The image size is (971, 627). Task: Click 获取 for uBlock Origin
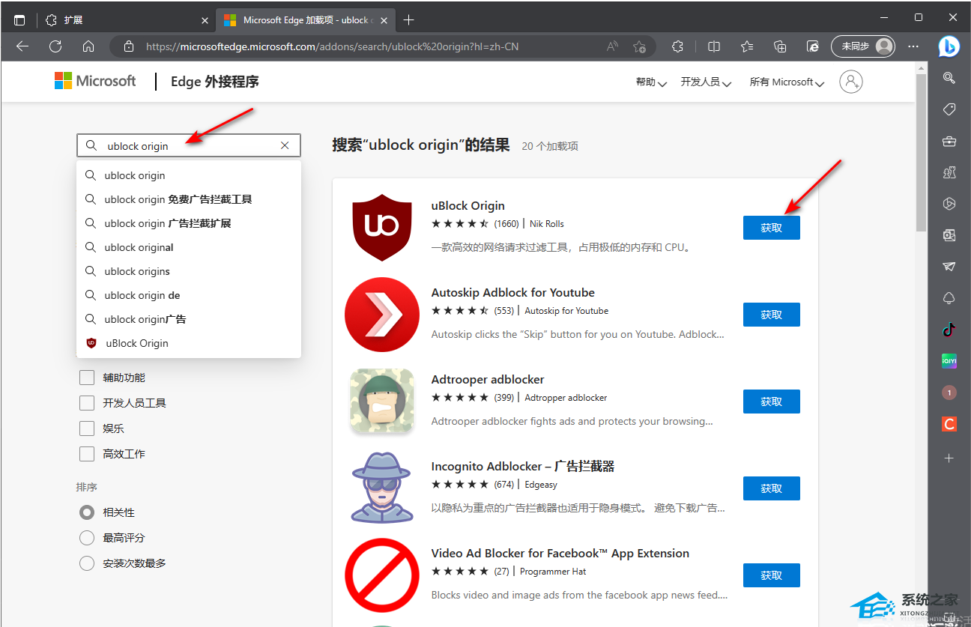coord(771,228)
